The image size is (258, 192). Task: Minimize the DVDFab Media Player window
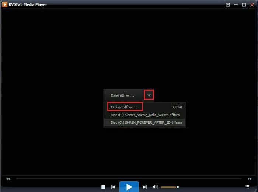pyautogui.click(x=236, y=5)
